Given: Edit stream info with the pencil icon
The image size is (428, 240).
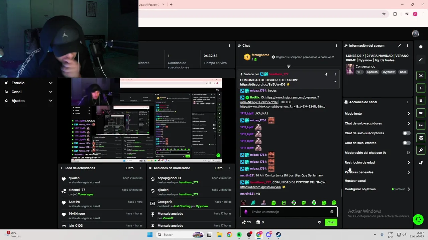Looking at the screenshot, I should coord(399,46).
